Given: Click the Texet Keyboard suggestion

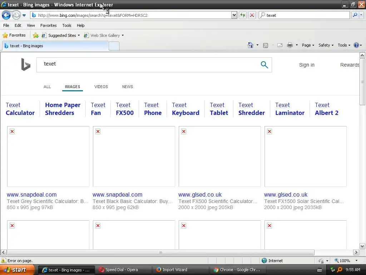Looking at the screenshot, I should click(x=186, y=109).
